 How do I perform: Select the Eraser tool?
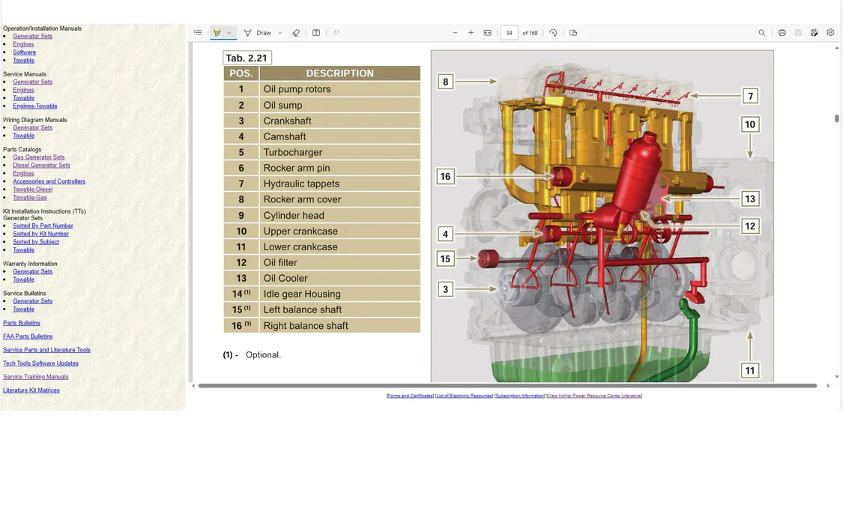[x=296, y=33]
